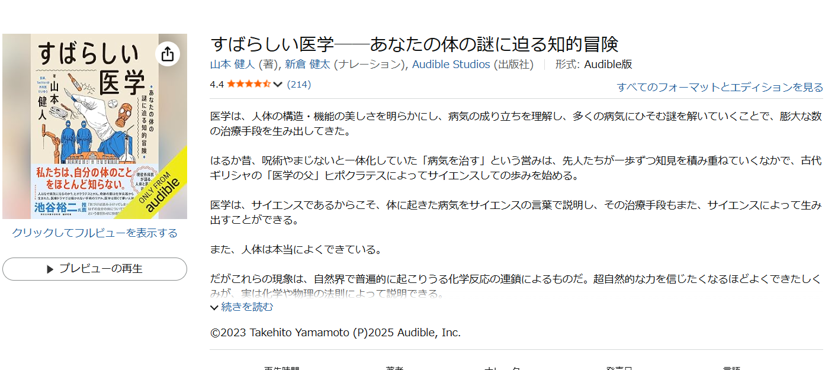
Task: Click the chevron beside 続きを読む
Action: 214,308
